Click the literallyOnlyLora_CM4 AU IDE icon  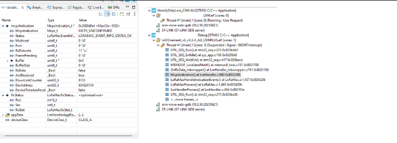click(x=154, y=11)
